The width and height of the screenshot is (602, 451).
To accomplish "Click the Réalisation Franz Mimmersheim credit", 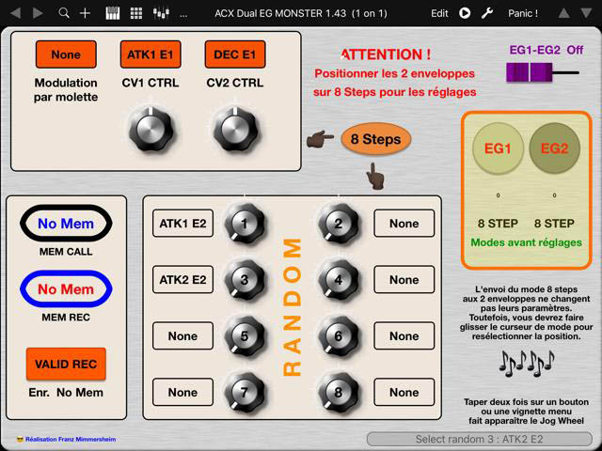I will click(66, 439).
